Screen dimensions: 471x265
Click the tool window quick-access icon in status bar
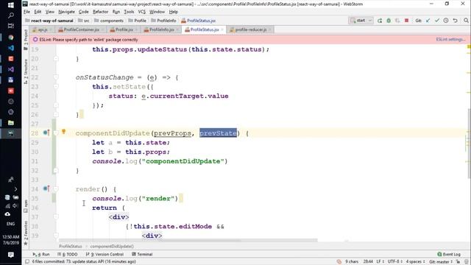27,262
